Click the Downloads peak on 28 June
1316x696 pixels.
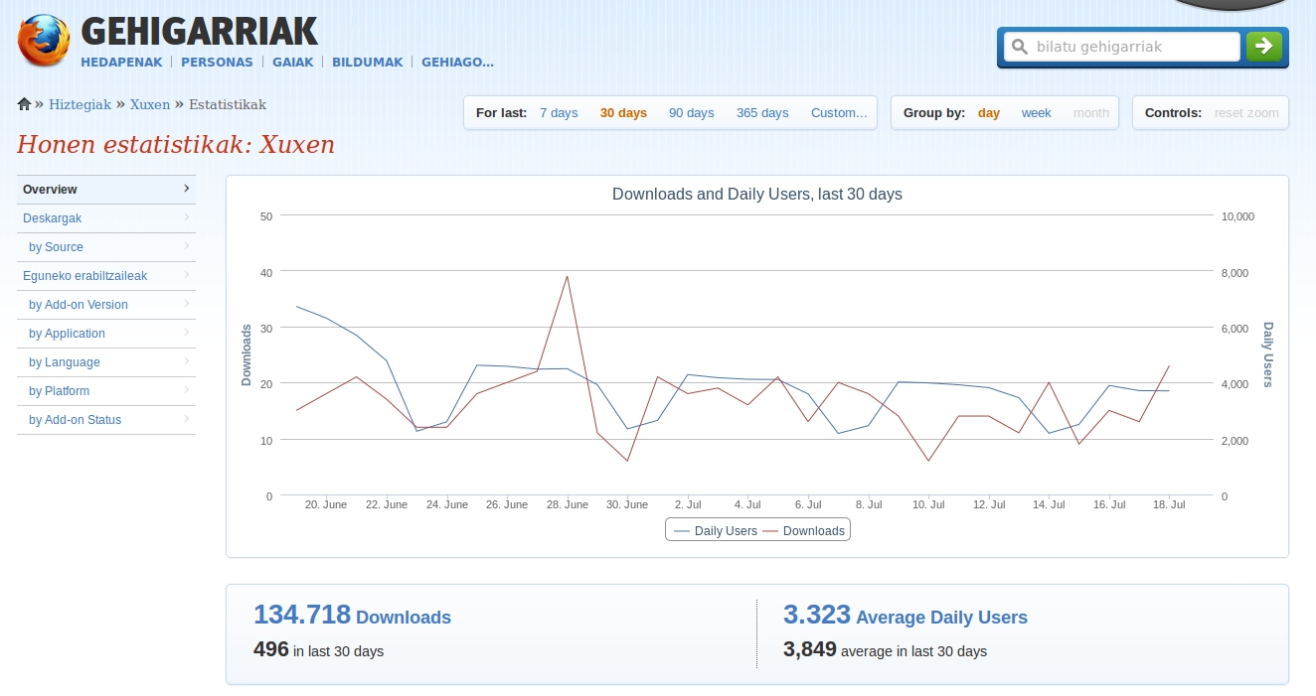pyautogui.click(x=567, y=277)
